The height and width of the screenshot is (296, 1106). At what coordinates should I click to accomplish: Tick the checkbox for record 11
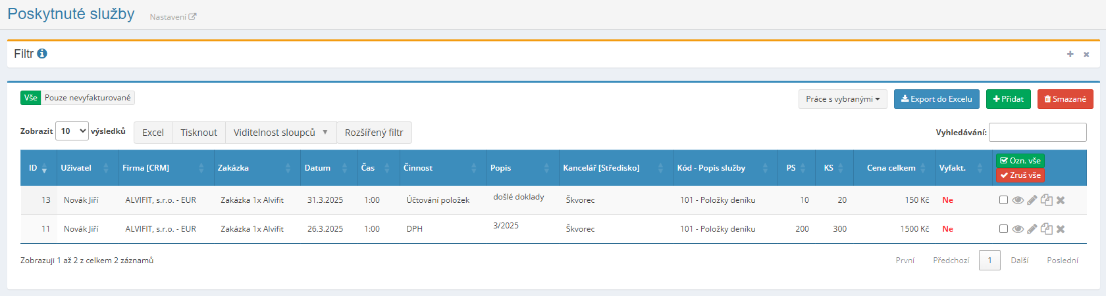(1003, 229)
